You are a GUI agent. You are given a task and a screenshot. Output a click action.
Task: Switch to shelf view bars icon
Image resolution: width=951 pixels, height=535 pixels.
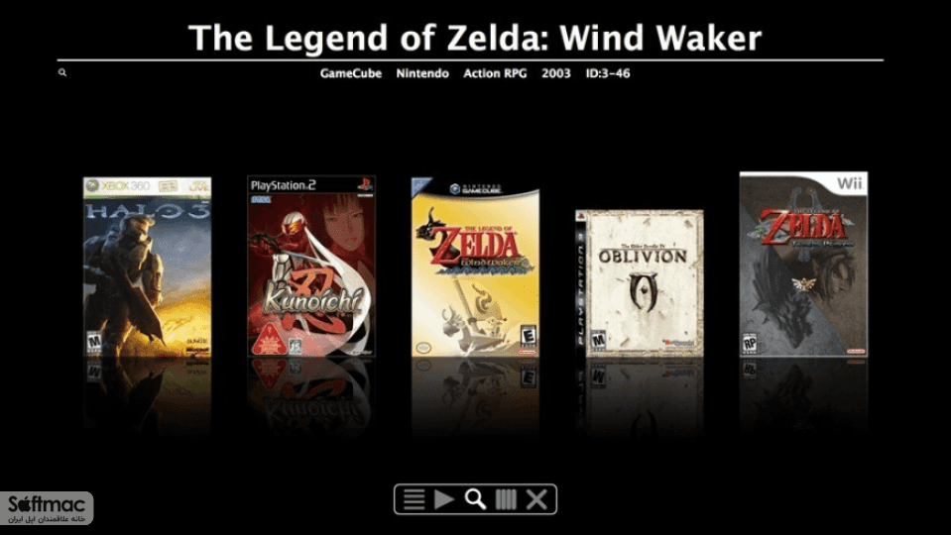click(x=506, y=499)
